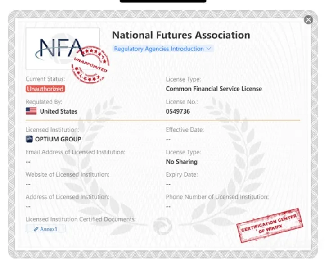Click the center watermark emblem icon
The height and width of the screenshot is (259, 329).
point(163,226)
